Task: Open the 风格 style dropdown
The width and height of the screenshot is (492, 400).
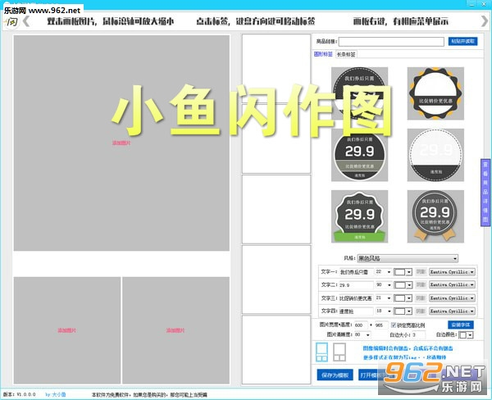Action: pos(408,258)
